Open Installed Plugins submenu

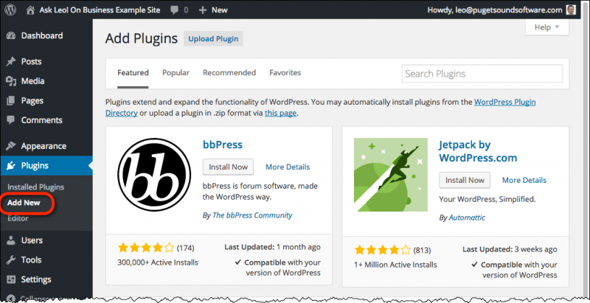[x=35, y=187]
